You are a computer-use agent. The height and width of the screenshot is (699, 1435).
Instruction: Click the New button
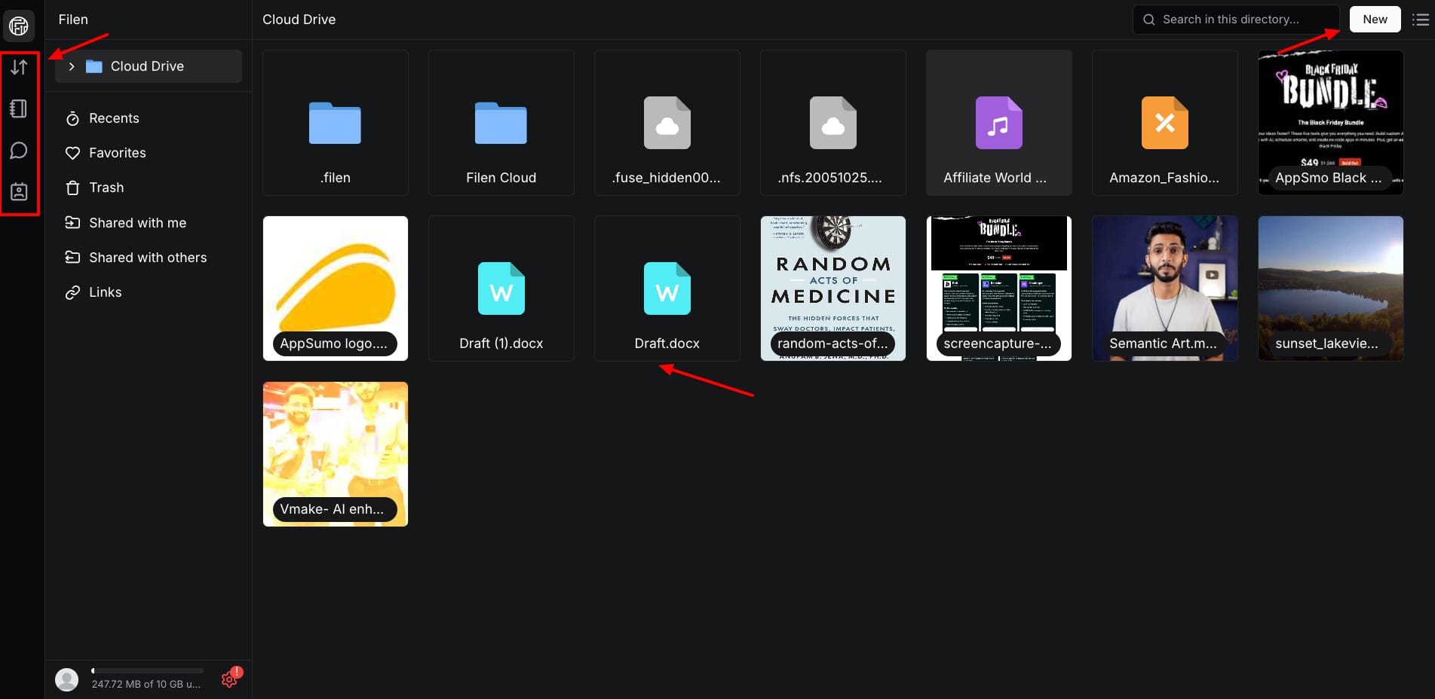point(1374,20)
